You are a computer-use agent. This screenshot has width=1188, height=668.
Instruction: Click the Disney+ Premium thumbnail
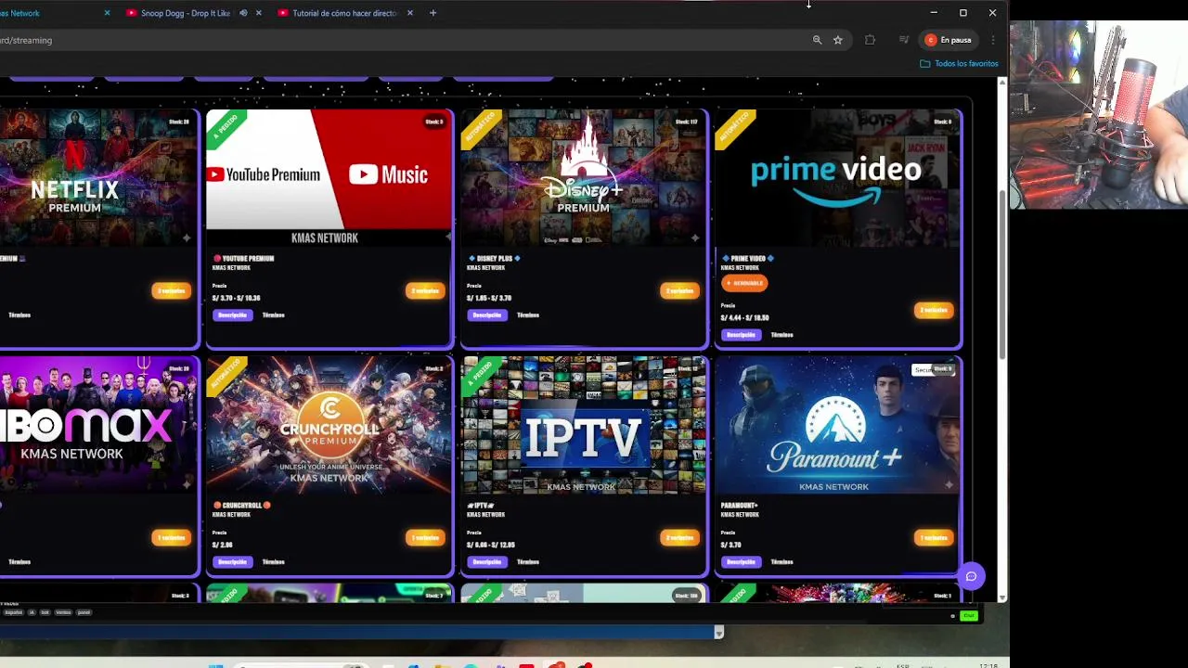click(x=583, y=178)
